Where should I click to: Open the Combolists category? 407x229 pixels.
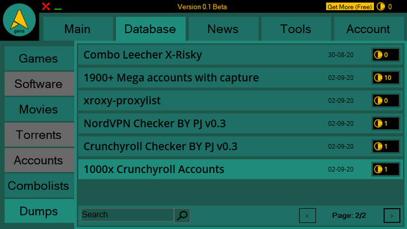39,186
